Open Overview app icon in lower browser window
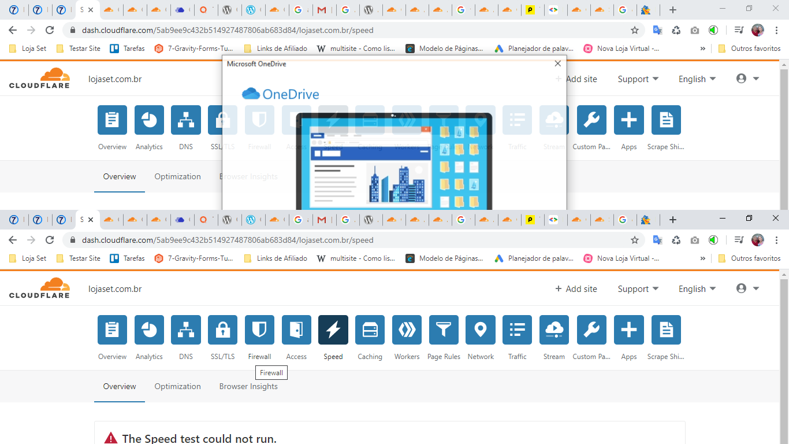Screen dimensions: 789x444 click(x=112, y=330)
